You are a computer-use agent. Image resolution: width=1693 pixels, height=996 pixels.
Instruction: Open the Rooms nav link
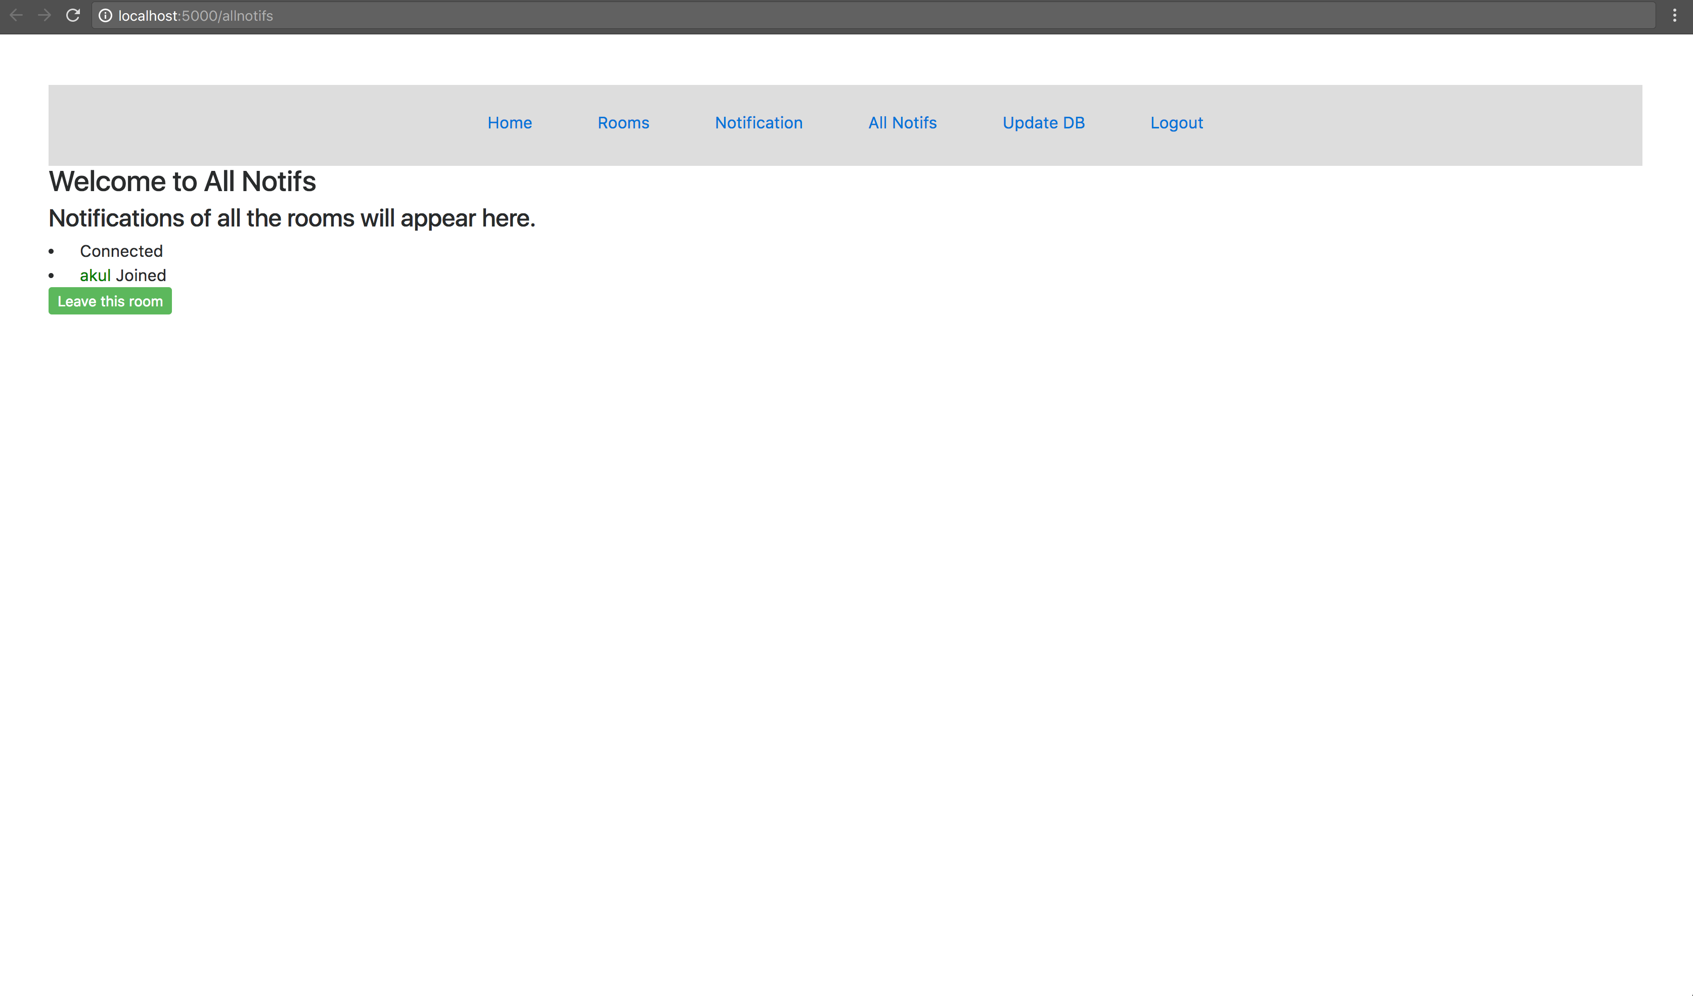tap(623, 123)
